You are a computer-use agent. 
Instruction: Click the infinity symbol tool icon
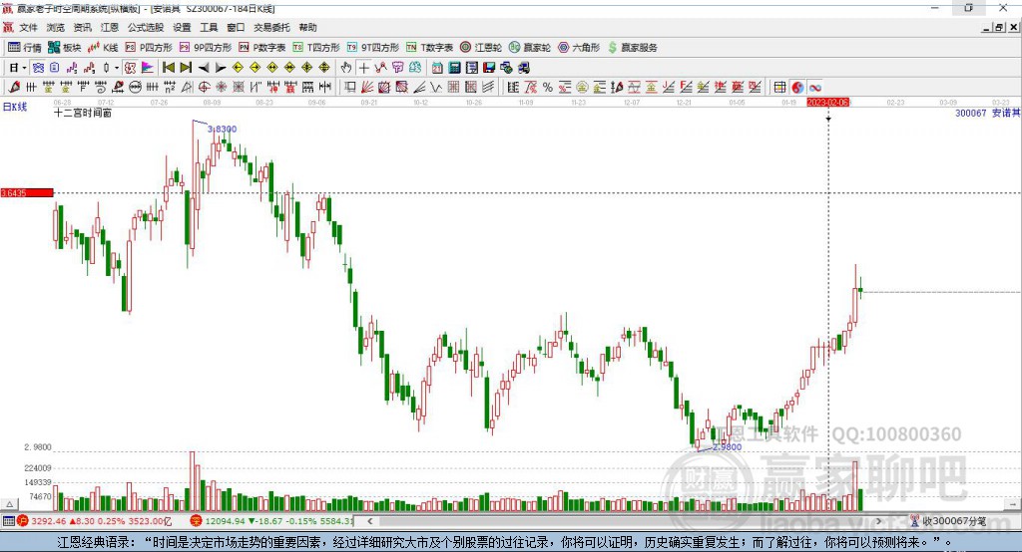814,88
